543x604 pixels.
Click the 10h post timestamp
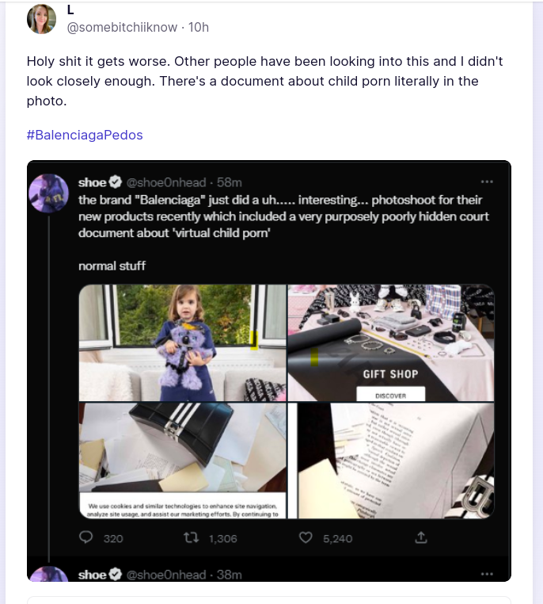(199, 27)
